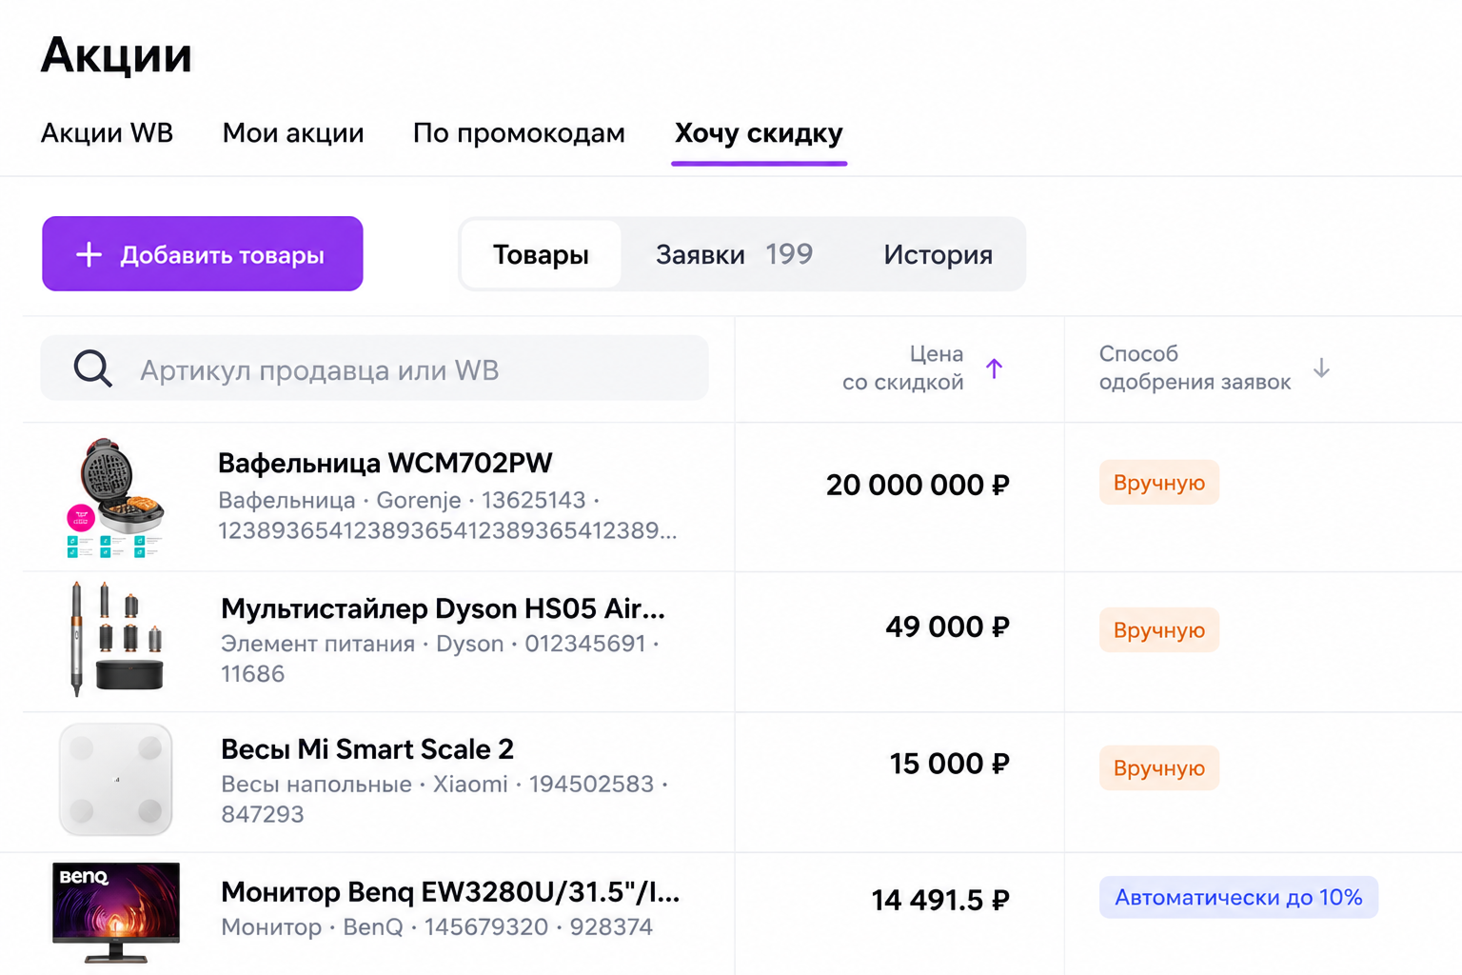Open the Dyson multistyler product thumbnail

(116, 640)
